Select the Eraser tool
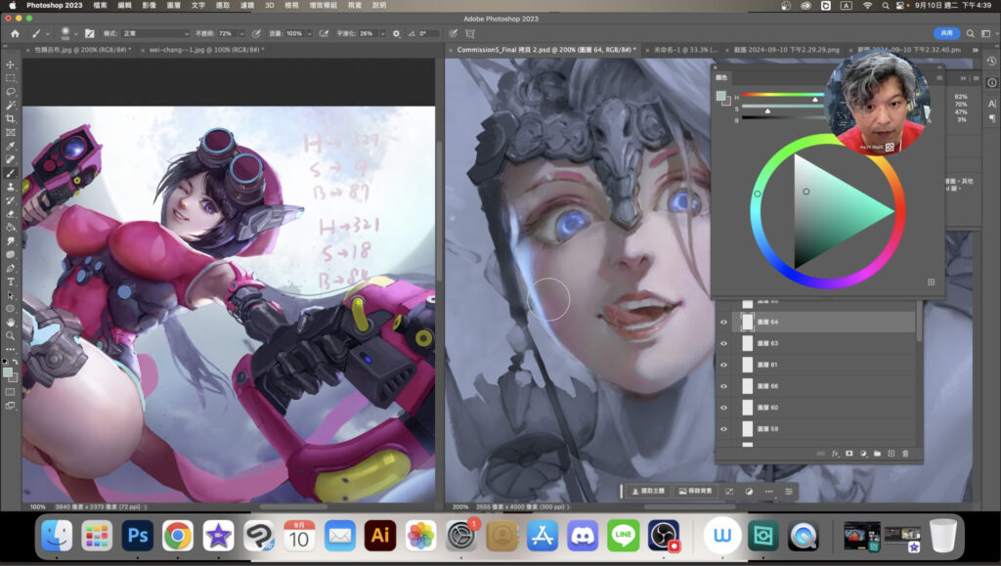 point(11,214)
